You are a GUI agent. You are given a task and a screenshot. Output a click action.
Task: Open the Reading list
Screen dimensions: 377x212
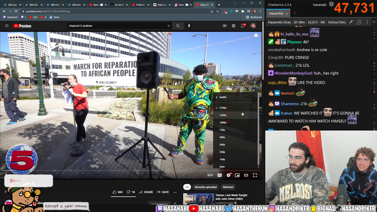[254, 17]
